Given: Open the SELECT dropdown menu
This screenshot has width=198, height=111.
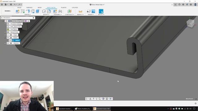Looking at the screenshot, I should 101,14.
